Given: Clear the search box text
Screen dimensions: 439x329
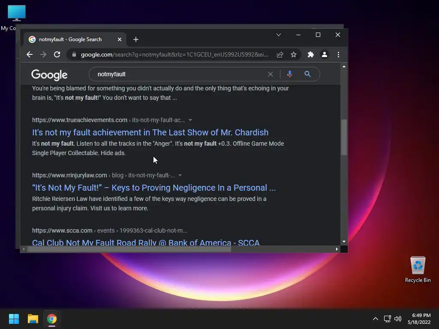Looking at the screenshot, I should click(270, 74).
